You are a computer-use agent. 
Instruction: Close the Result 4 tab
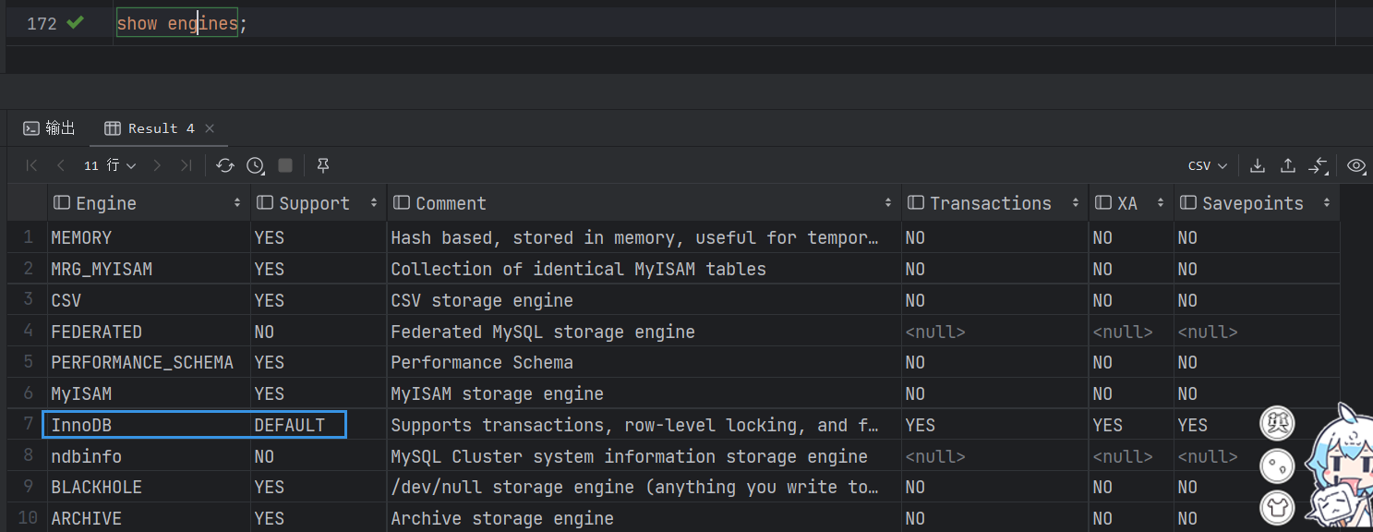210,128
